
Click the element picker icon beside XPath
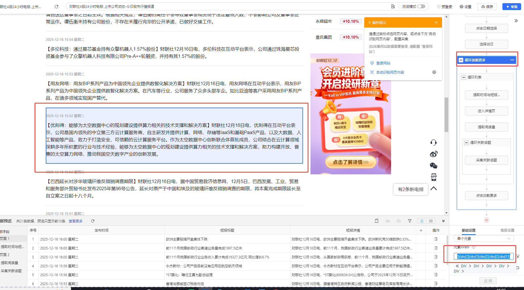518,256
